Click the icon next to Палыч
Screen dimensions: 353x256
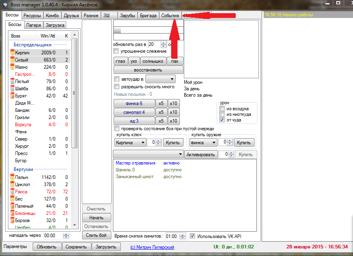pyautogui.click(x=12, y=177)
